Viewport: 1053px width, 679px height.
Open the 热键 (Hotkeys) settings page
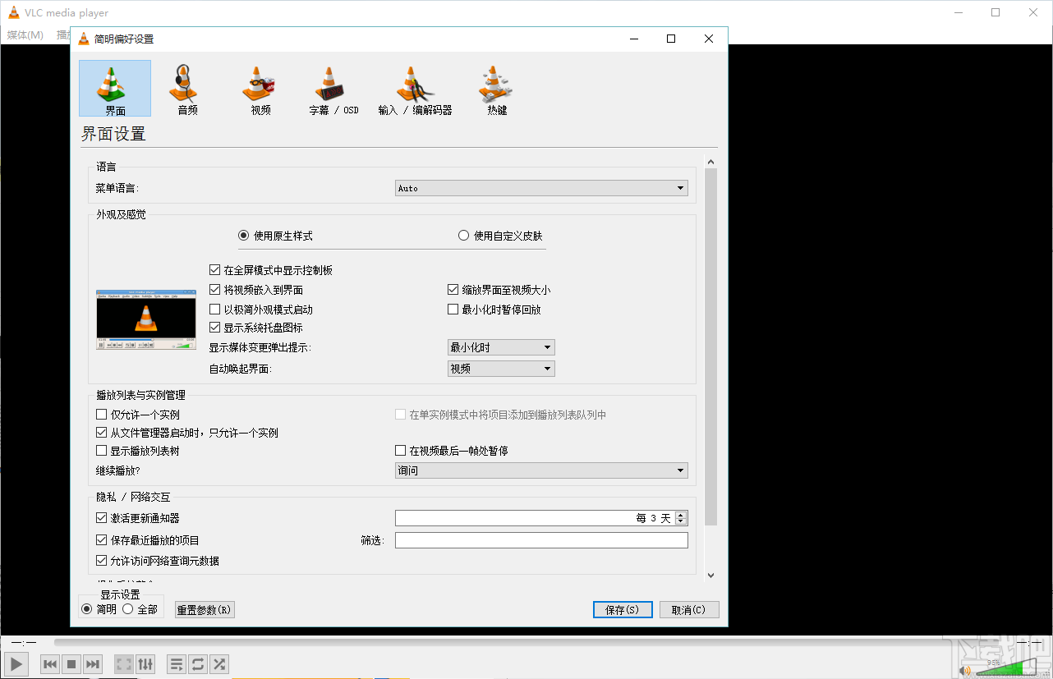click(x=494, y=88)
